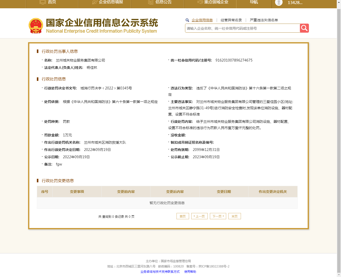The height and width of the screenshot is (277, 341).
Task: Select the 企业信用信息 search tab
Action: pyautogui.click(x=202, y=20)
